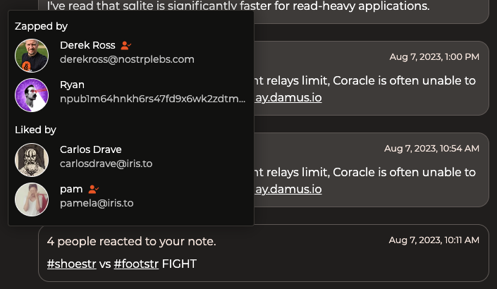This screenshot has height=289, width=497.
Task: Open Derek Ross's profile picture
Action: click(x=32, y=56)
